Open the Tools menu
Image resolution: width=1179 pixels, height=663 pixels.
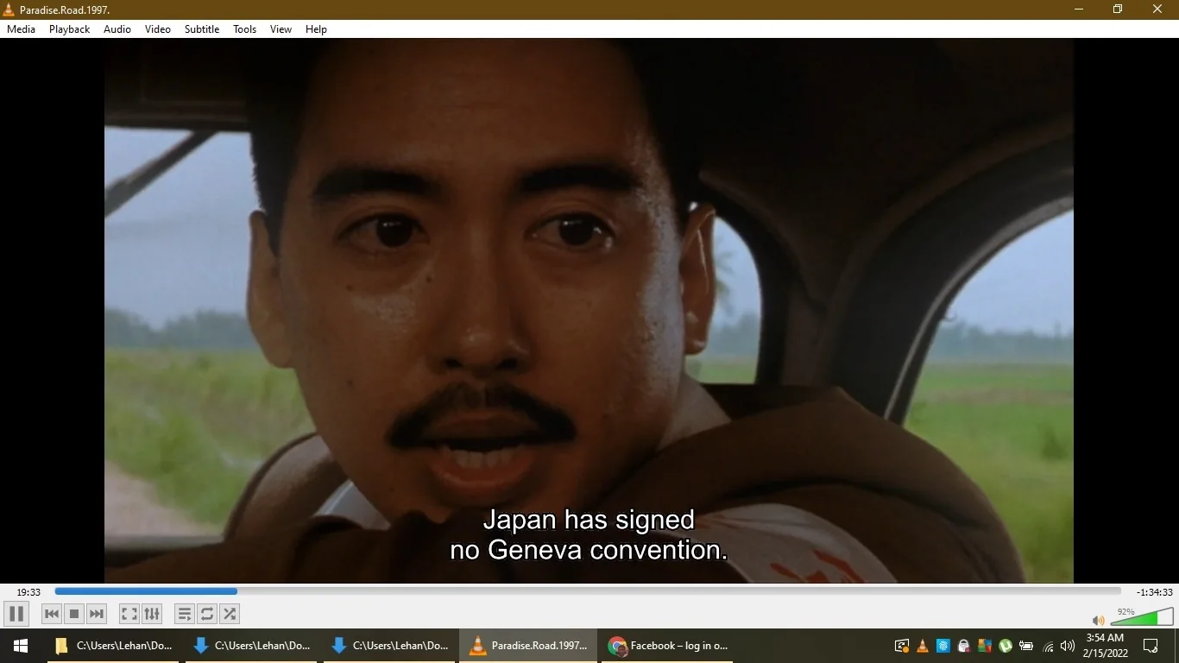(x=245, y=29)
